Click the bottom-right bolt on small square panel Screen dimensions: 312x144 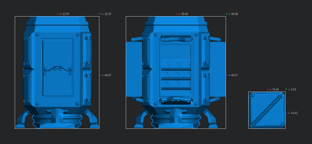click(x=282, y=124)
